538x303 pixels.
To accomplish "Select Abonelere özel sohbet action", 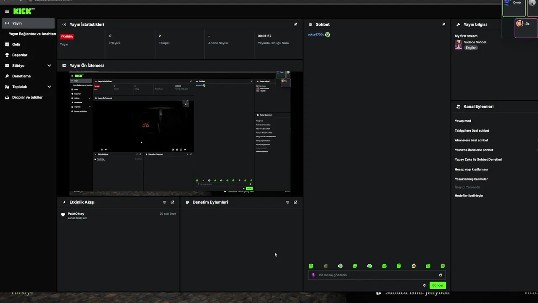I will coord(471,140).
